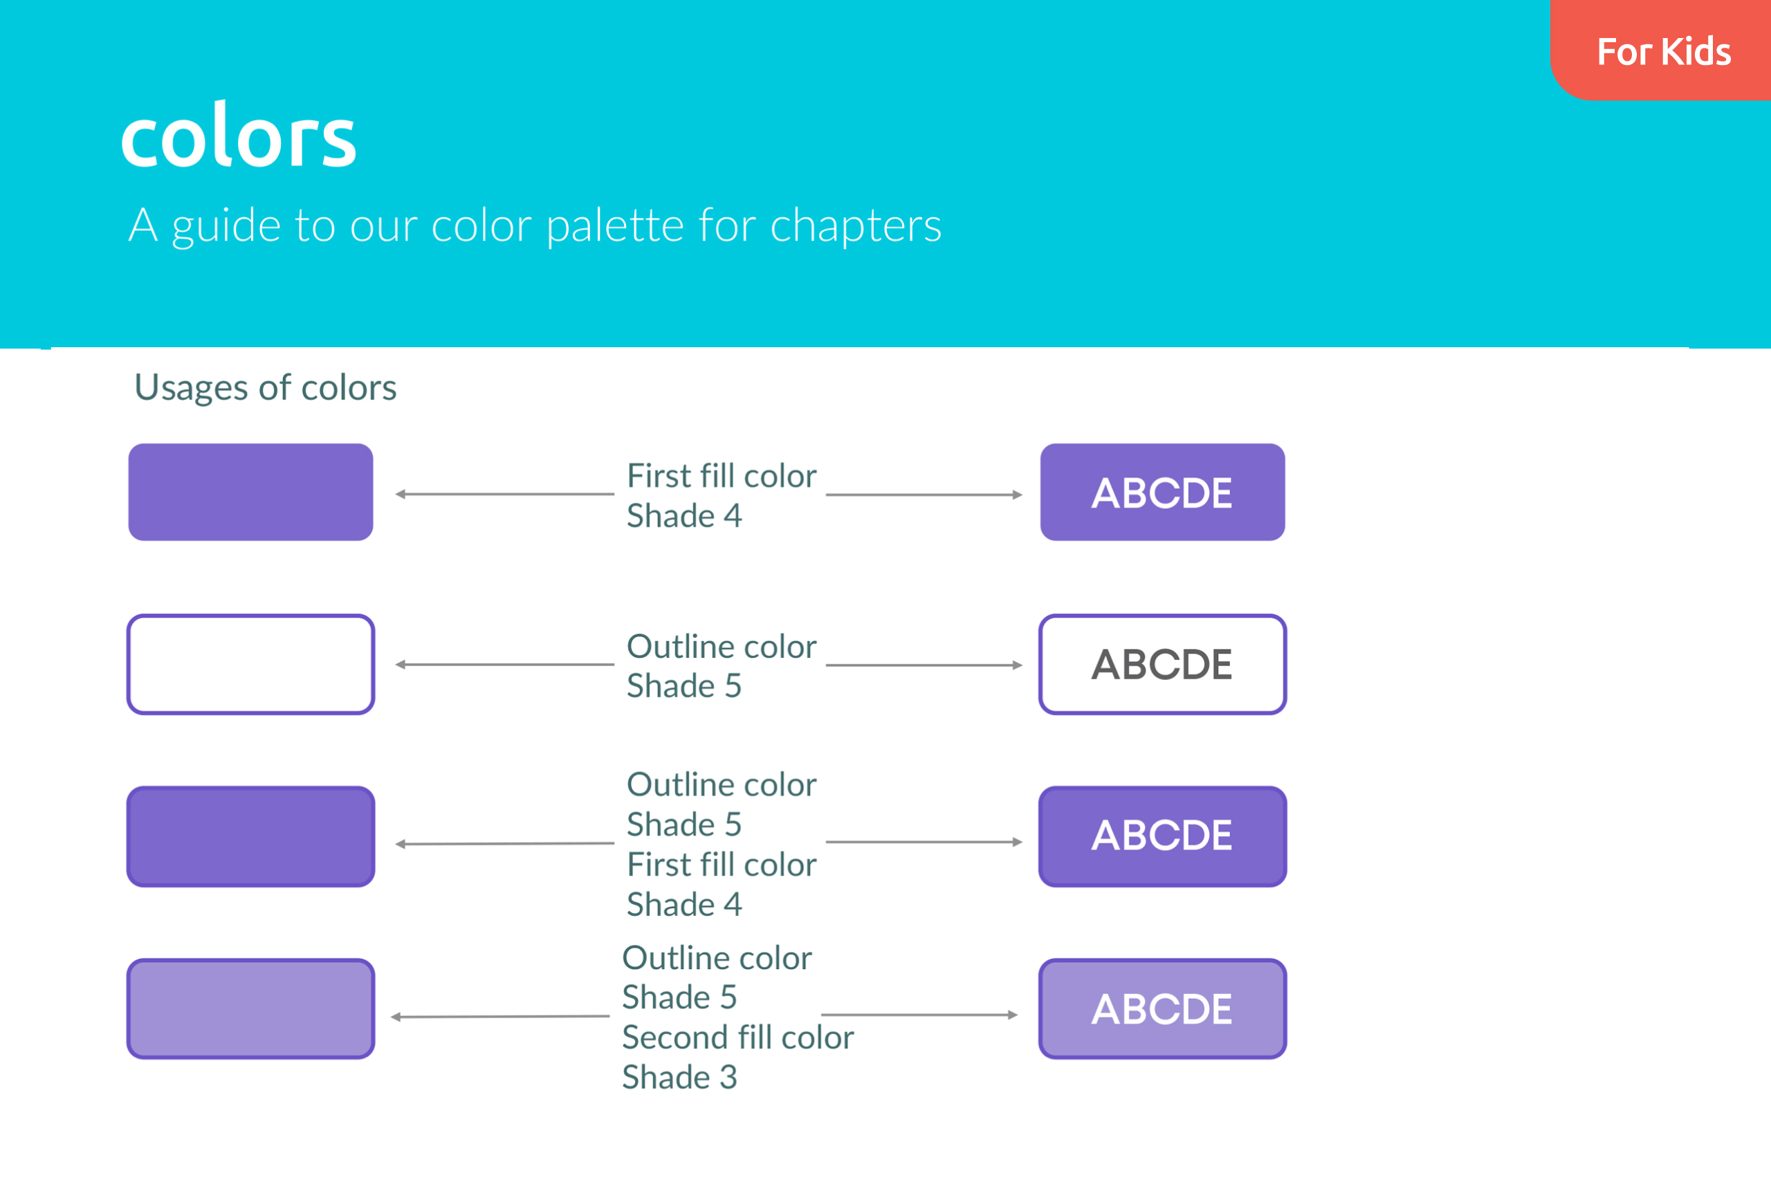The height and width of the screenshot is (1180, 1771).
Task: Select the standalone "Outline color Shade 5" label
Action: click(x=721, y=666)
